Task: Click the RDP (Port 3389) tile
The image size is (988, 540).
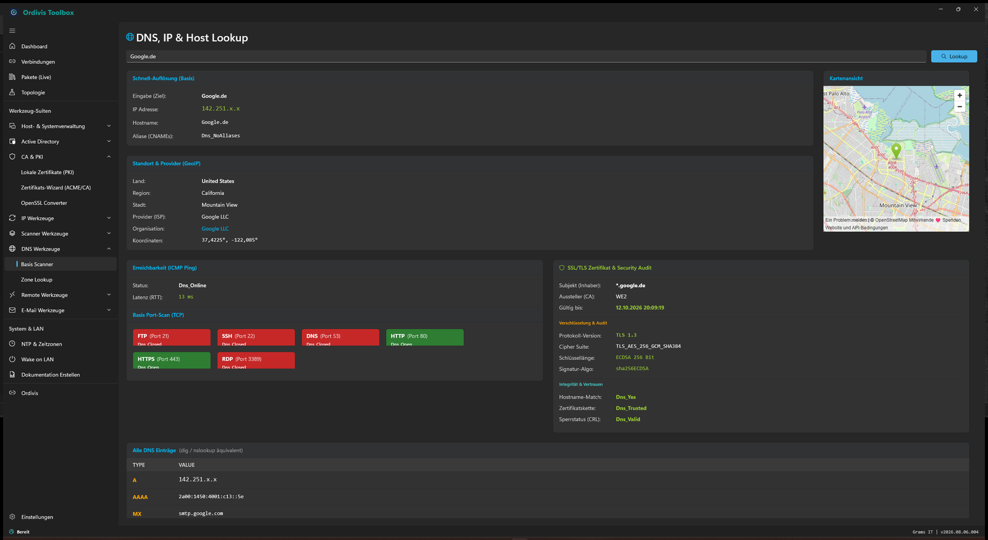Action: 256,360
